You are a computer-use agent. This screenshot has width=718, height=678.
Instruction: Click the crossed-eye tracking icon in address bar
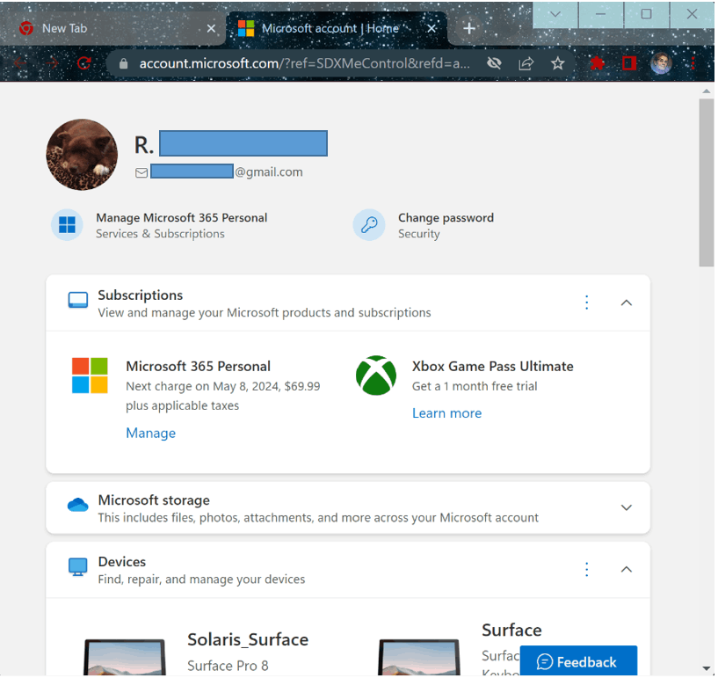point(494,63)
